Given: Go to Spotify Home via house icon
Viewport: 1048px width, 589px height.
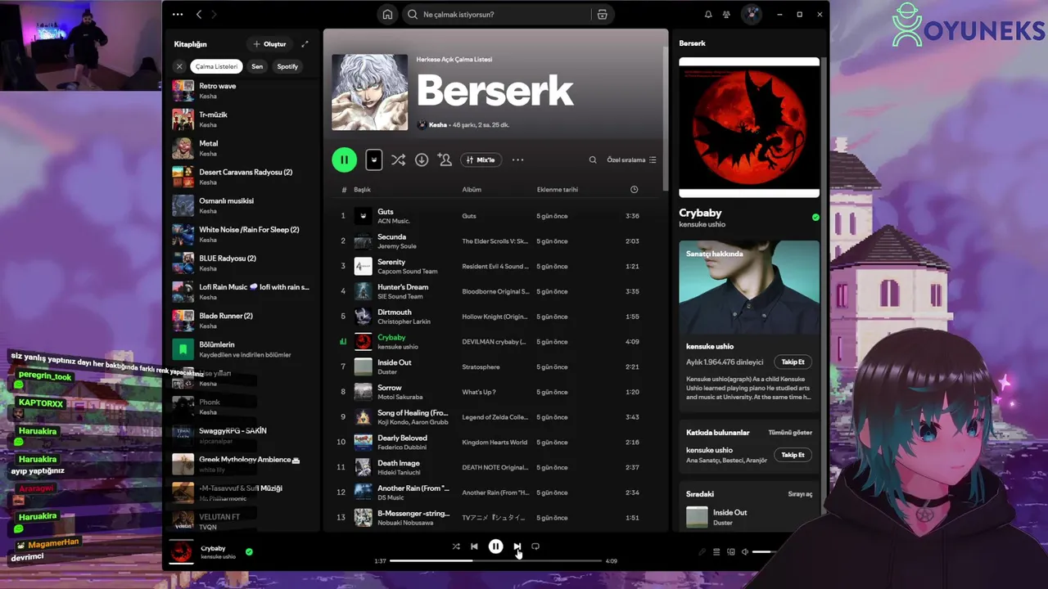Looking at the screenshot, I should (x=387, y=14).
